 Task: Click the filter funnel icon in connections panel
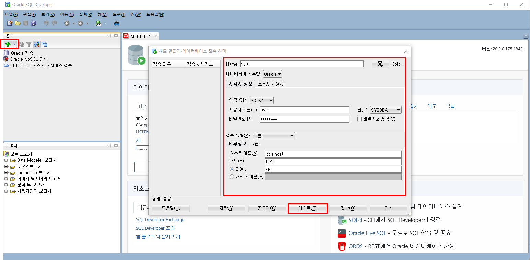tap(29, 44)
